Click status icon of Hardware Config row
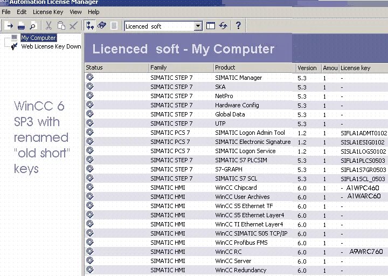 [90, 105]
